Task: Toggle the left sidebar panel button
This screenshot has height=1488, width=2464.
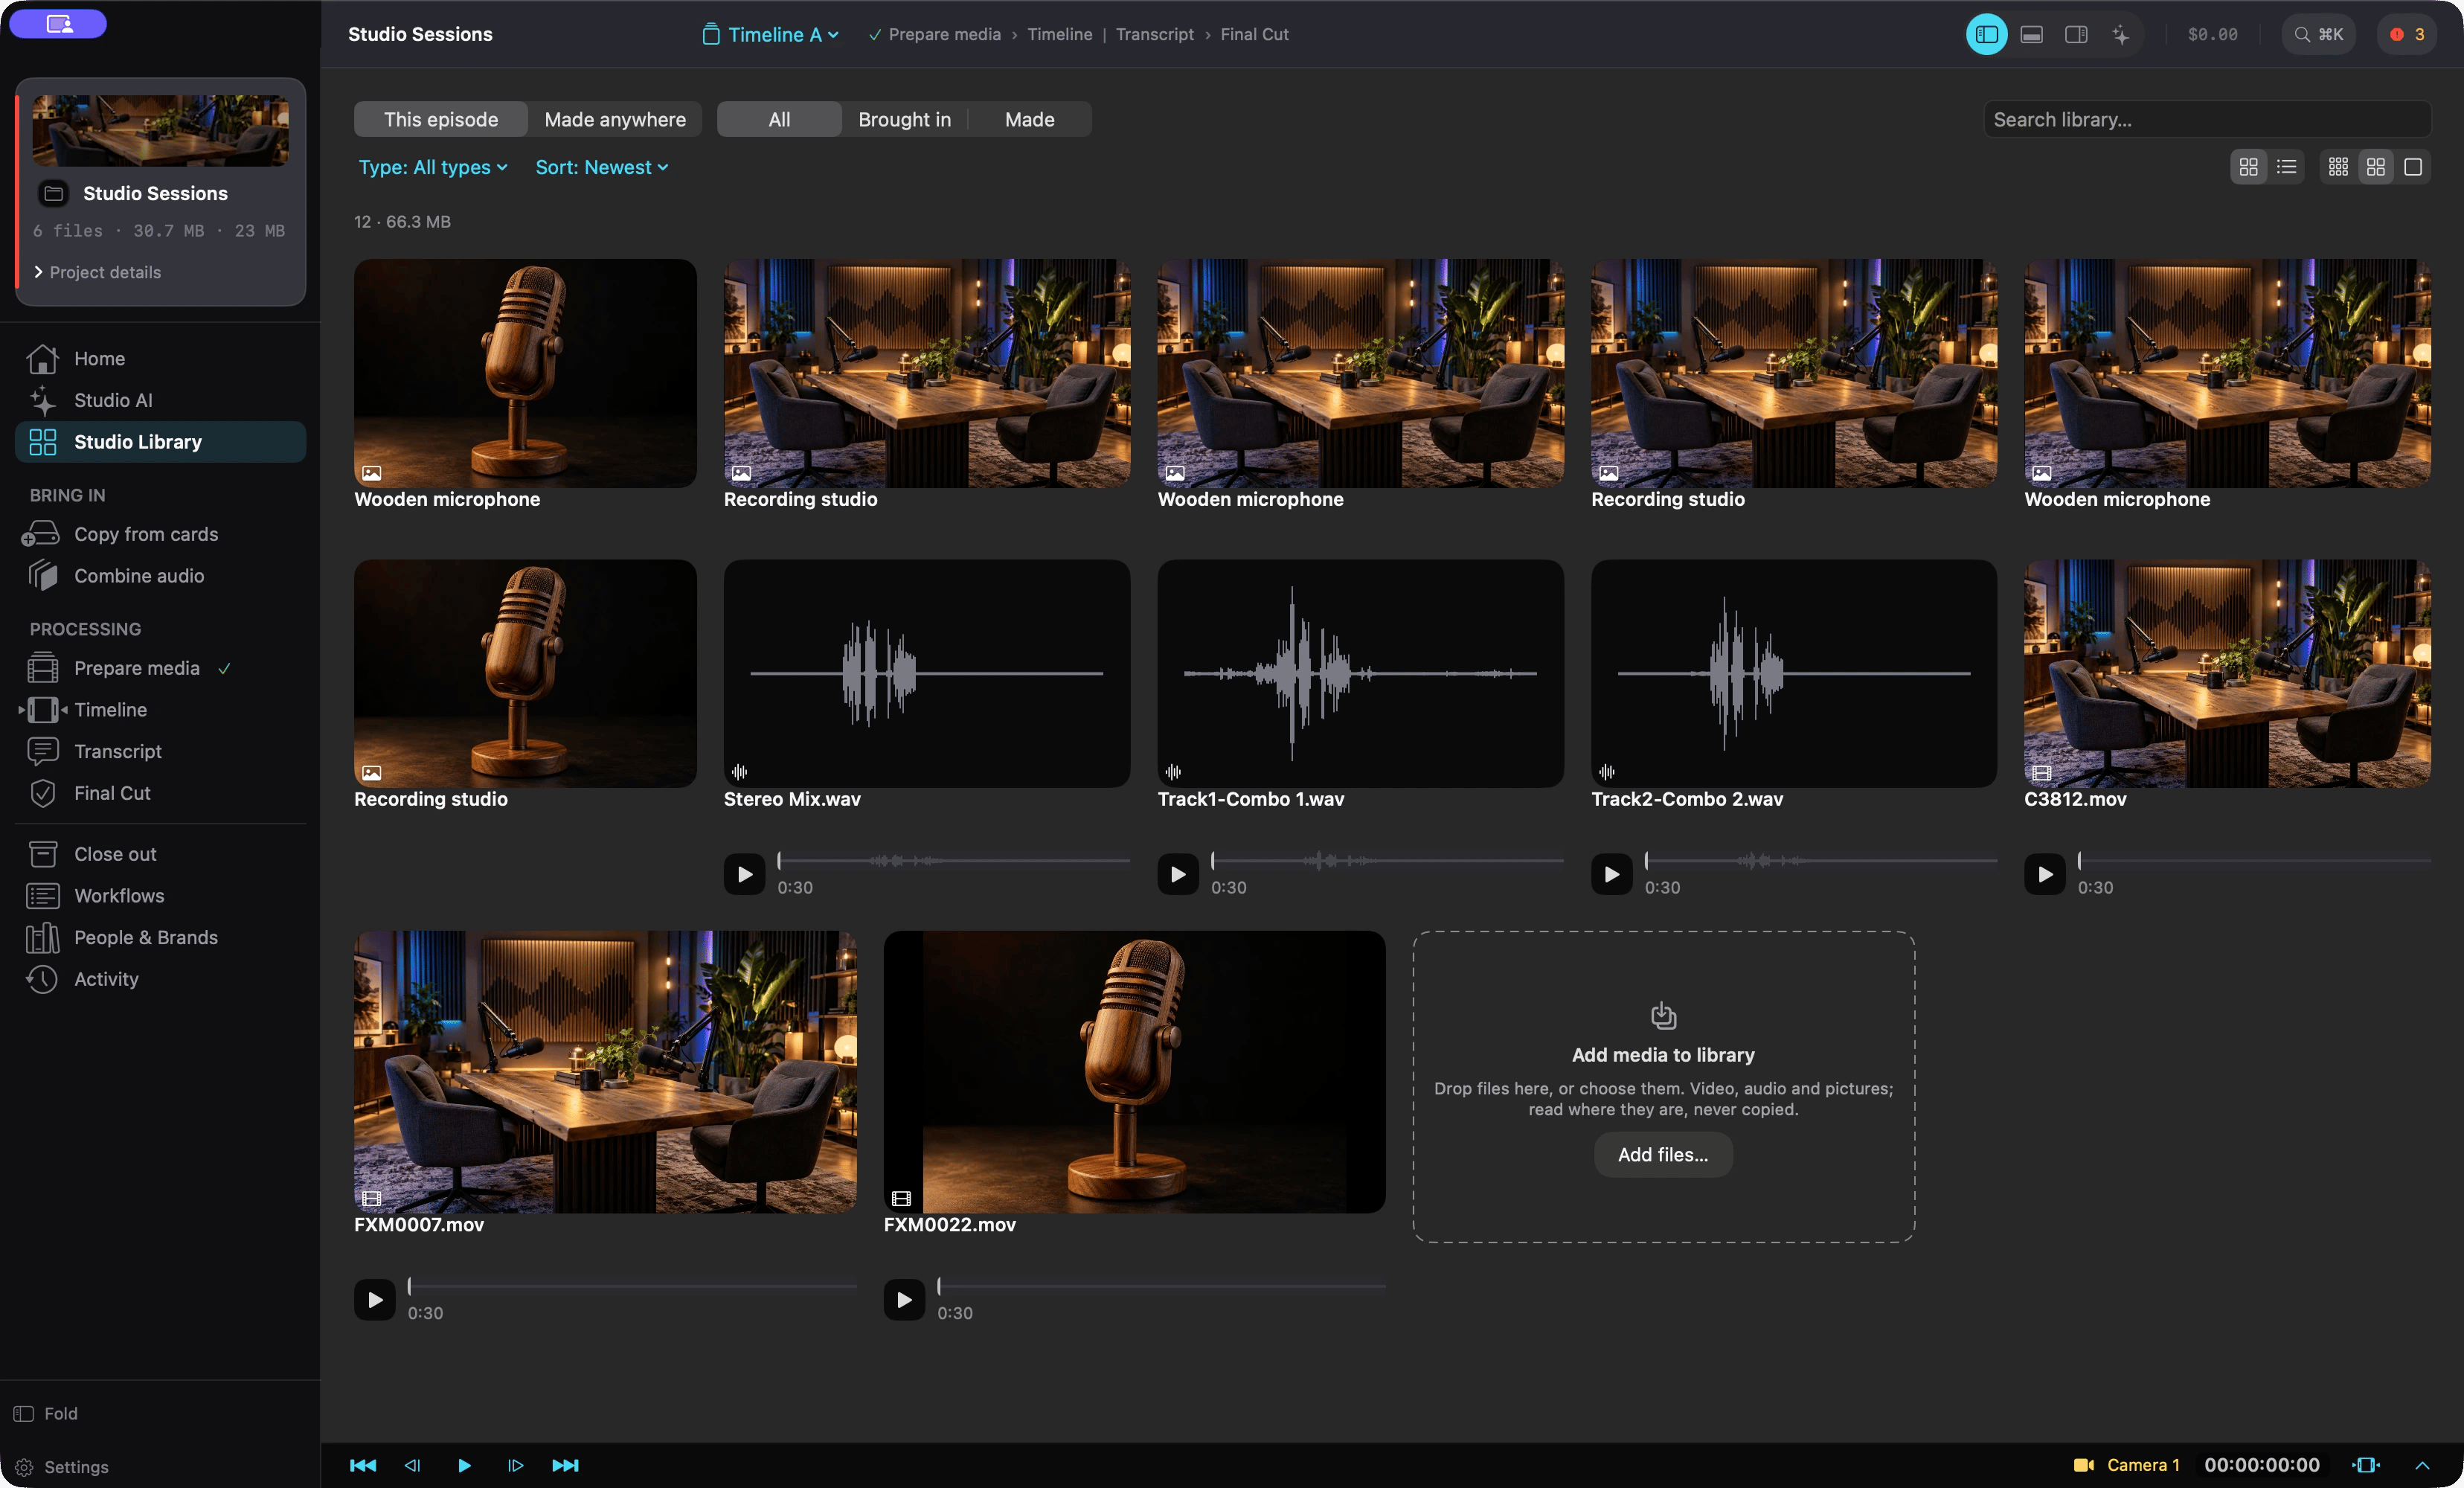Action: pyautogui.click(x=1987, y=34)
